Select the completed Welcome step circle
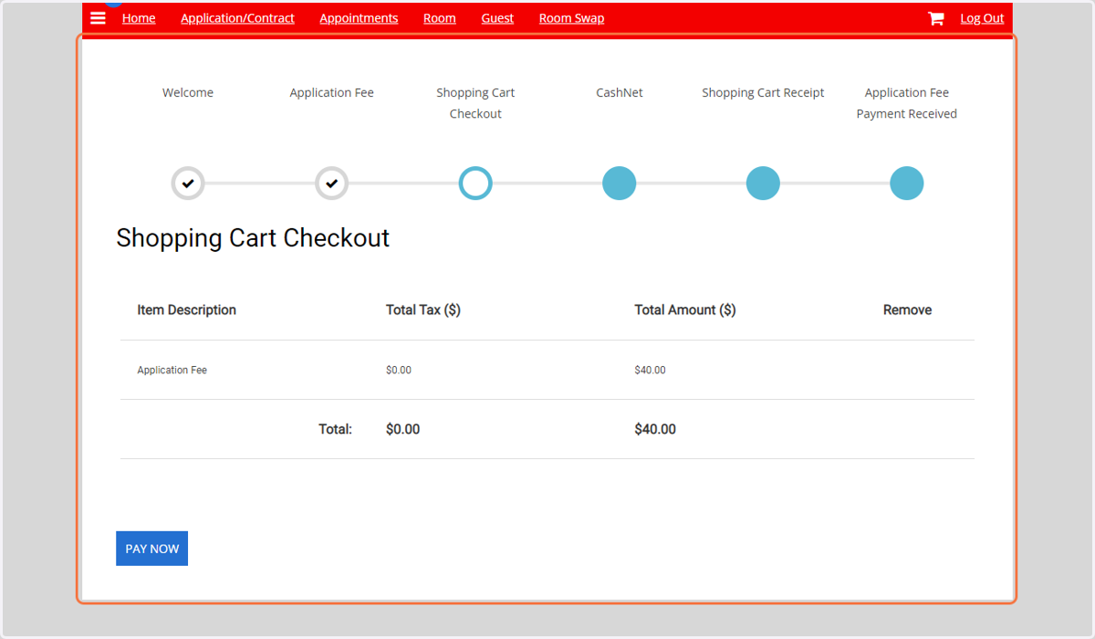The height and width of the screenshot is (639, 1095). tap(188, 183)
